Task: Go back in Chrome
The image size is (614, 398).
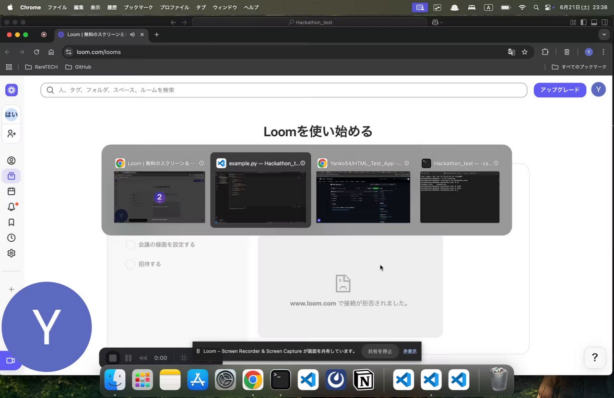Action: click(7, 52)
